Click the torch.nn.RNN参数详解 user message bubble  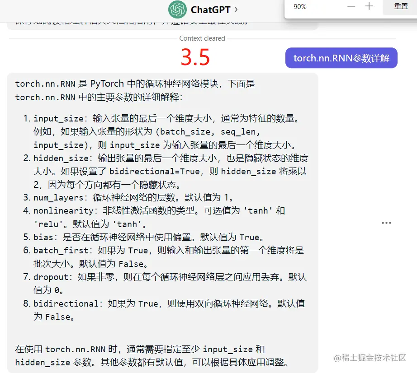tap(341, 58)
